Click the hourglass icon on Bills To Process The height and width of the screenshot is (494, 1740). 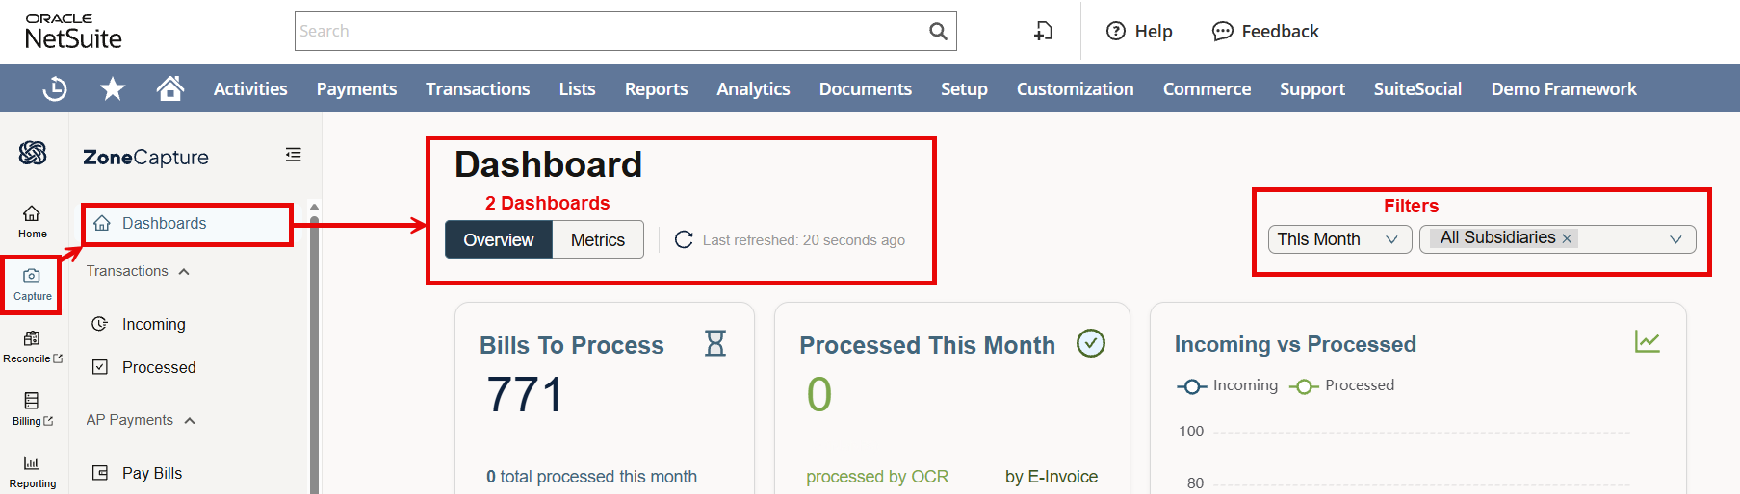coord(715,343)
